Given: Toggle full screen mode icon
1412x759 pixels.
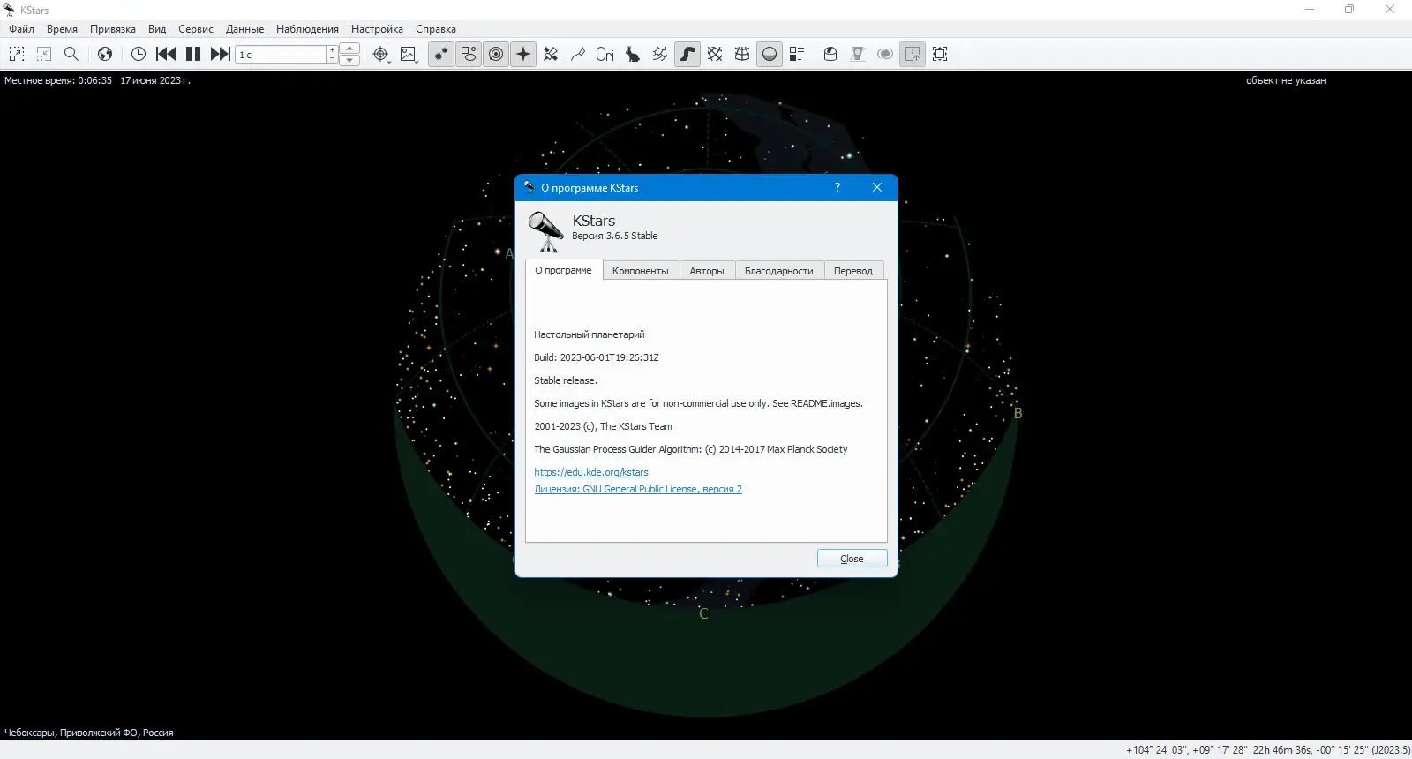Looking at the screenshot, I should (940, 54).
